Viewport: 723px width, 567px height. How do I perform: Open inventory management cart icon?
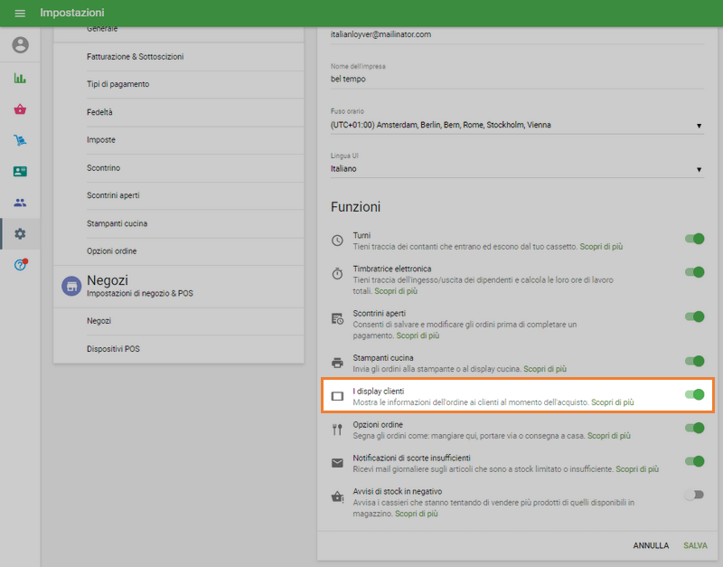click(x=20, y=140)
